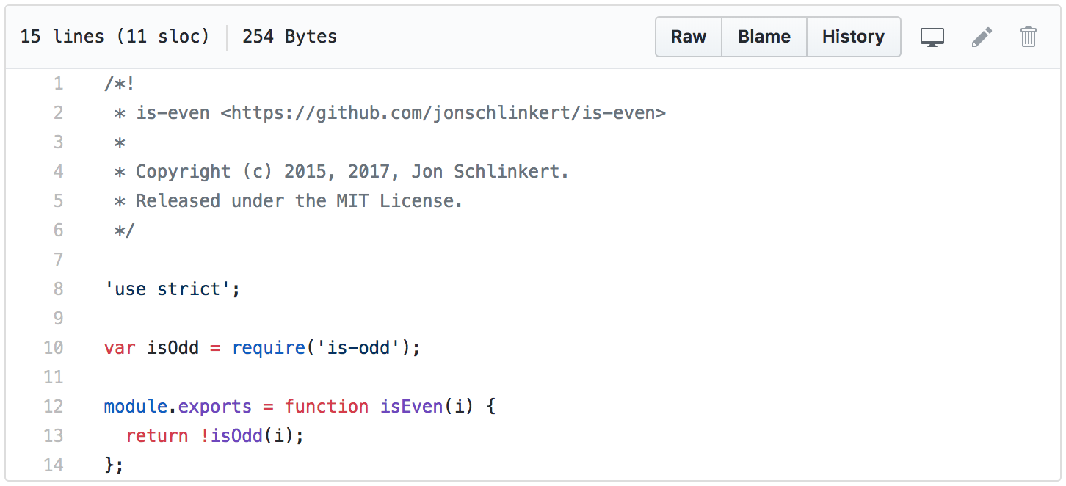This screenshot has width=1066, height=486.
Task: Select line number 14
Action: point(54,465)
